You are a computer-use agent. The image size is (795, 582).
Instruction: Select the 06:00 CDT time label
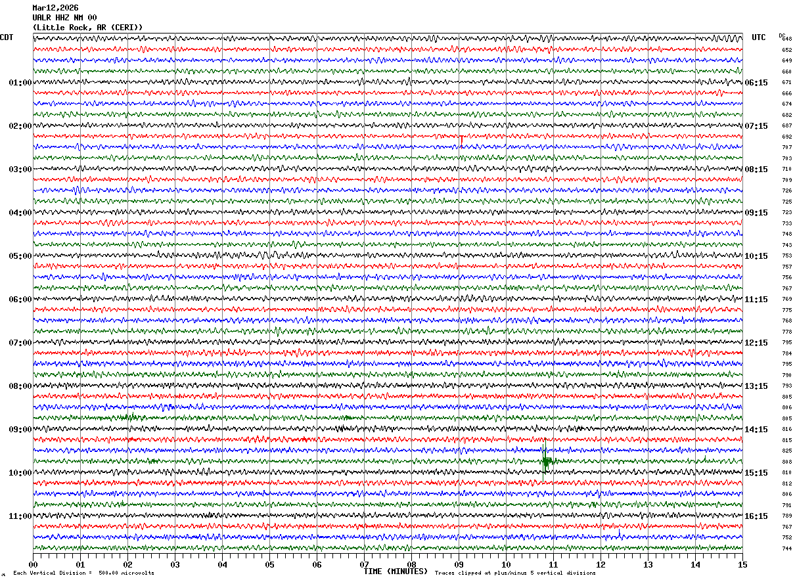20,300
